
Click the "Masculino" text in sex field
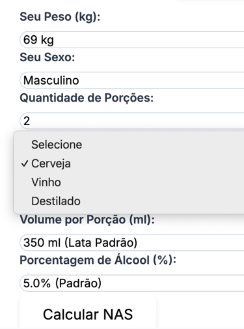[x=51, y=80]
